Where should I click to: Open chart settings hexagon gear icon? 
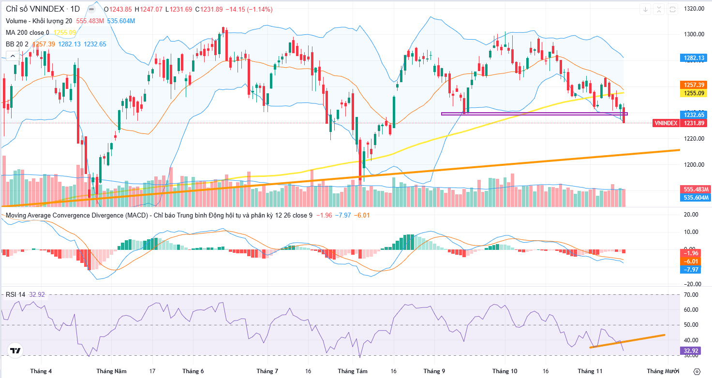(697, 371)
